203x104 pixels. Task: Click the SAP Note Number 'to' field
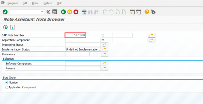point(122,35)
